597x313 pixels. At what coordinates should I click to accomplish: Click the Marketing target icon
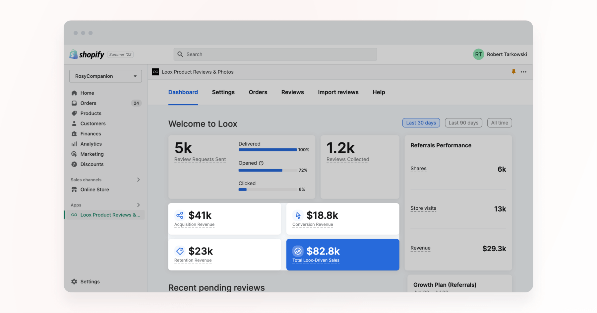74,154
